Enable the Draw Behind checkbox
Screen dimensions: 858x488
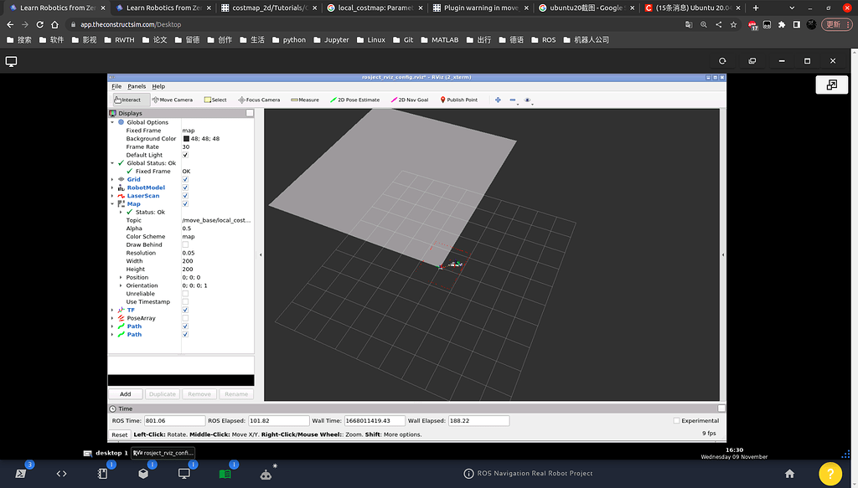point(185,244)
